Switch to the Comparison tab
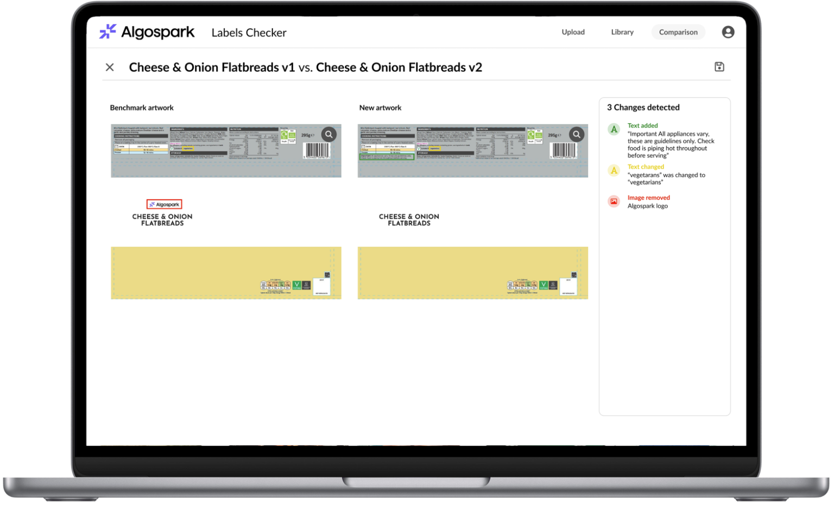Image resolution: width=834 pixels, height=518 pixels. pos(678,32)
